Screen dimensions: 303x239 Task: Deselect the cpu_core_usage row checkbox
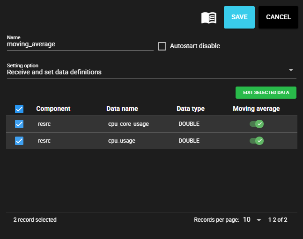(x=19, y=124)
